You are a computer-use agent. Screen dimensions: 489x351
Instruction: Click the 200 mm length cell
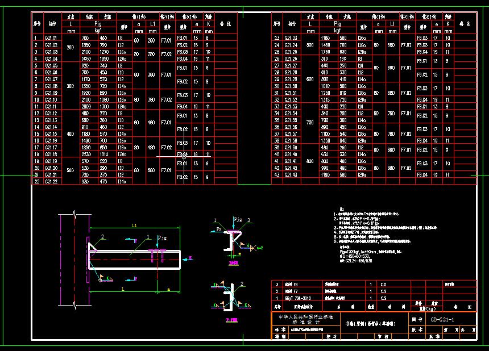pos(71,48)
